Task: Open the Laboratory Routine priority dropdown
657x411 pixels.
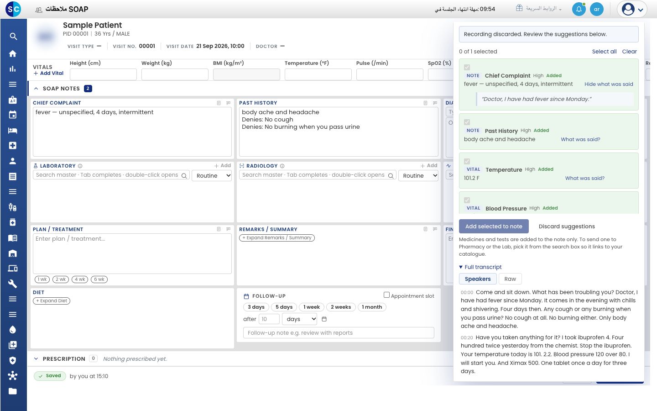Action: (x=212, y=176)
